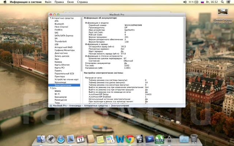Select 'Параллельный SCSI' in sidebar
Viewport: 234px width, 146px height.
64,73
